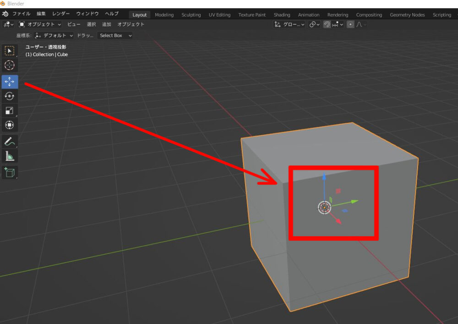Switch to the Layout workspace tab
The height and width of the screenshot is (324, 458).
pos(139,15)
